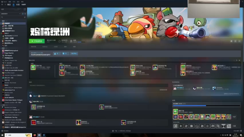Open downloads status in the bottom bar
Viewport: 244px width, 137px height.
pyautogui.click(x=122, y=131)
